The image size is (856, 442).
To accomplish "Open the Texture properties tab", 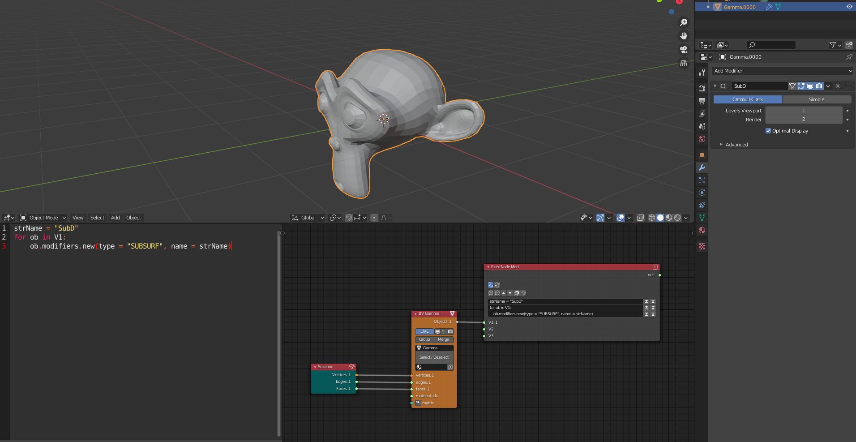I will point(702,246).
